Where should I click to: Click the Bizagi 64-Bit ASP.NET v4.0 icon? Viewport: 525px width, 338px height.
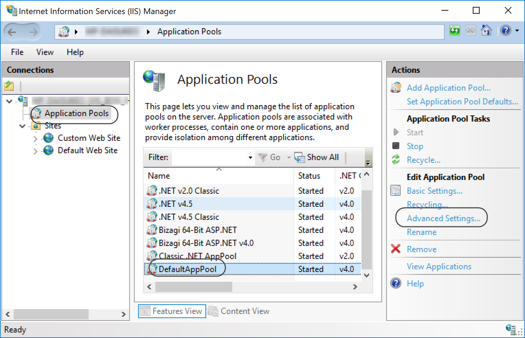152,243
